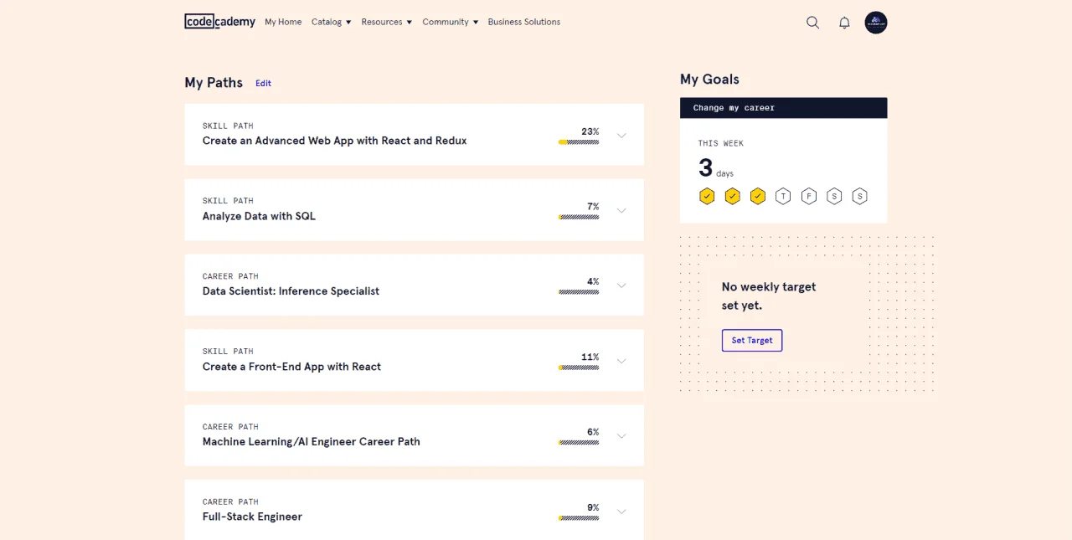Open Data Scientist: Inference Specialist path
Image resolution: width=1072 pixels, height=540 pixels.
291,291
